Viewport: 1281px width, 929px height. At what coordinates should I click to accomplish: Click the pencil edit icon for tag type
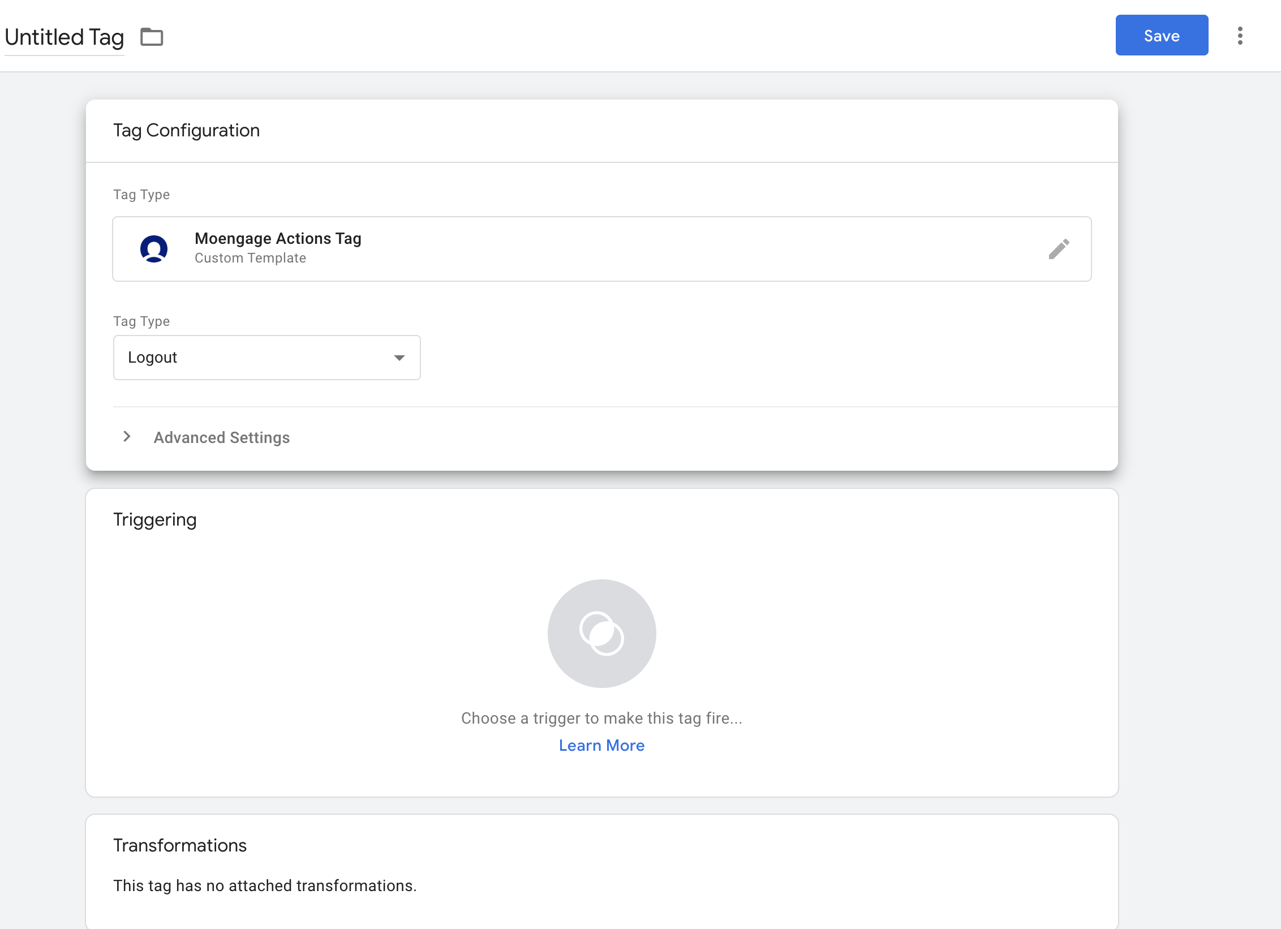(1059, 249)
